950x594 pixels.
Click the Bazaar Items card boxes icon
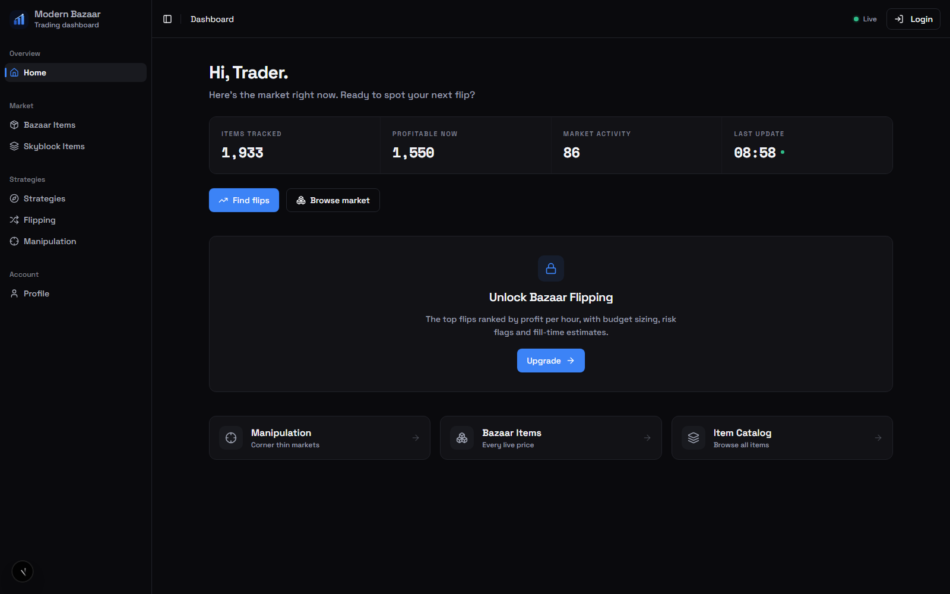tap(462, 438)
